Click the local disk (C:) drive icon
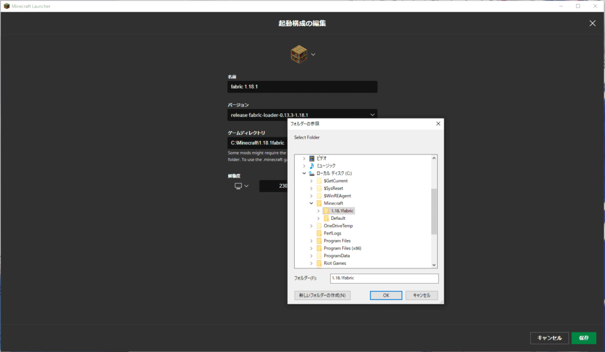Viewport: 605px width, 352px height. tap(312, 173)
